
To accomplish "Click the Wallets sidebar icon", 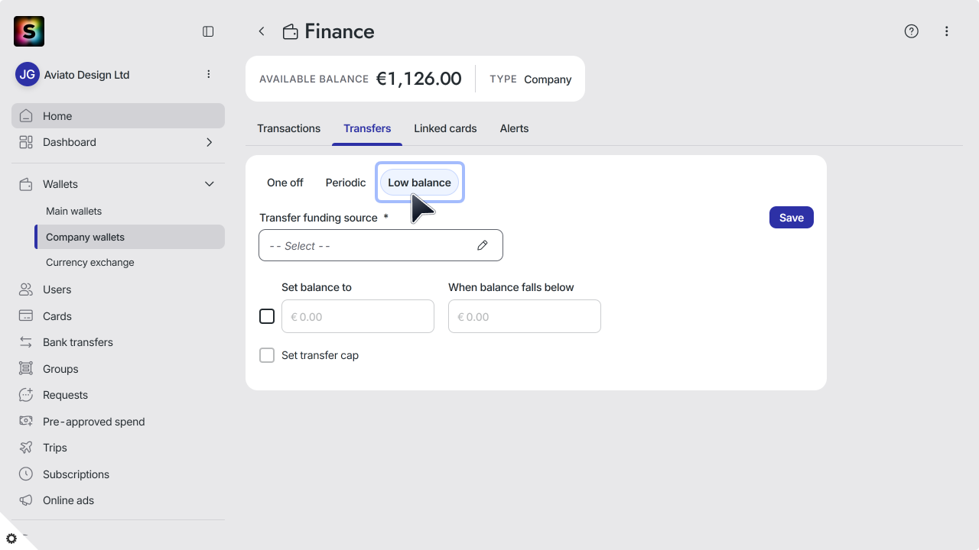I will pyautogui.click(x=26, y=184).
